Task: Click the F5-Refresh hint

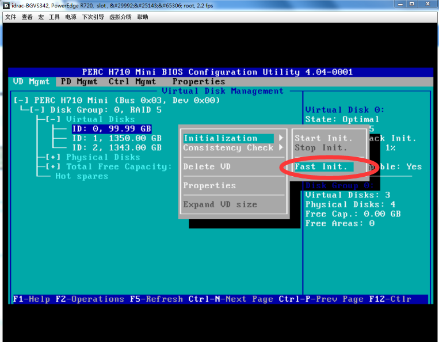Action: (156, 299)
